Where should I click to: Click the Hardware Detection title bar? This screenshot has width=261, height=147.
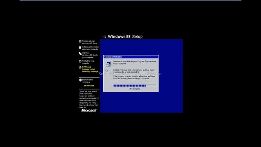(131, 57)
